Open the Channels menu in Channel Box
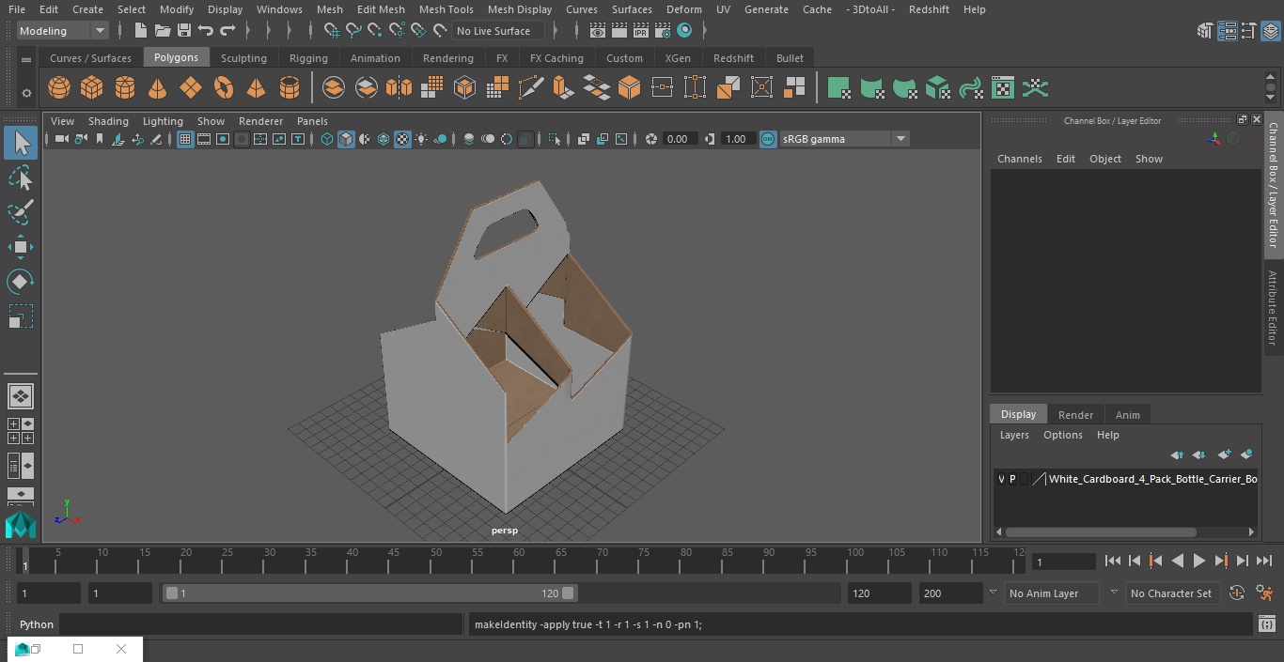The height and width of the screenshot is (662, 1284). [1020, 159]
